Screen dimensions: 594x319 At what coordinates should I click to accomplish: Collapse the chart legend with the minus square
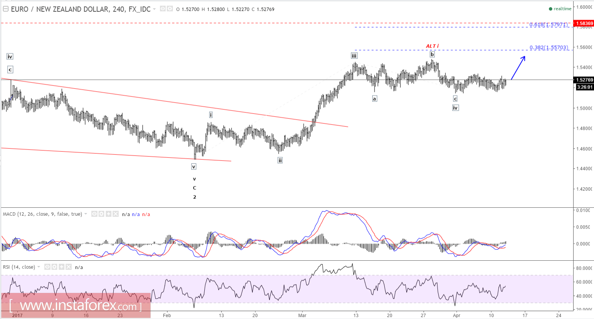[x=5, y=8]
